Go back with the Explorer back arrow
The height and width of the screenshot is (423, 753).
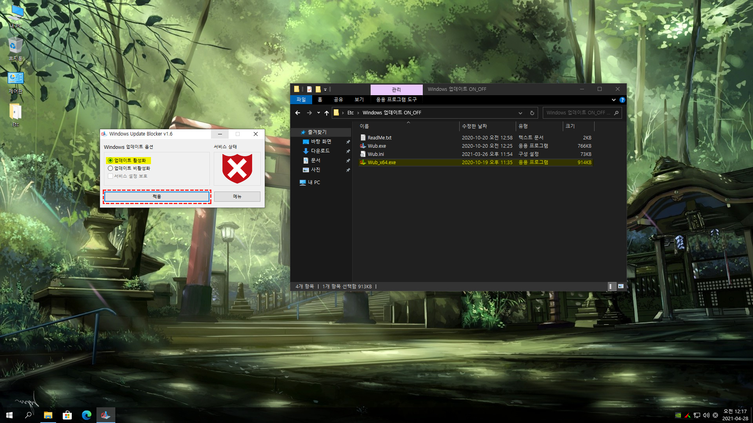coord(298,113)
